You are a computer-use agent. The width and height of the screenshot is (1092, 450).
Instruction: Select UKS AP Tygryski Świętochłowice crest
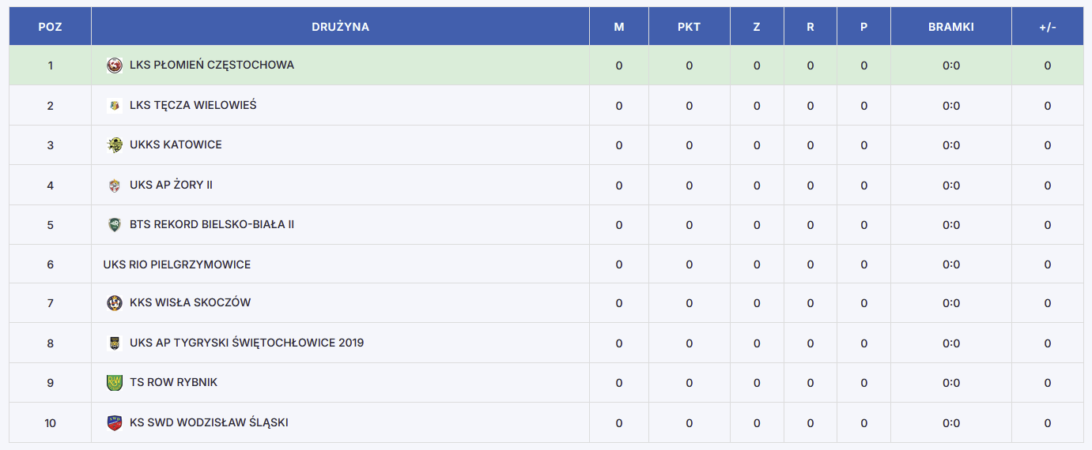(x=115, y=343)
